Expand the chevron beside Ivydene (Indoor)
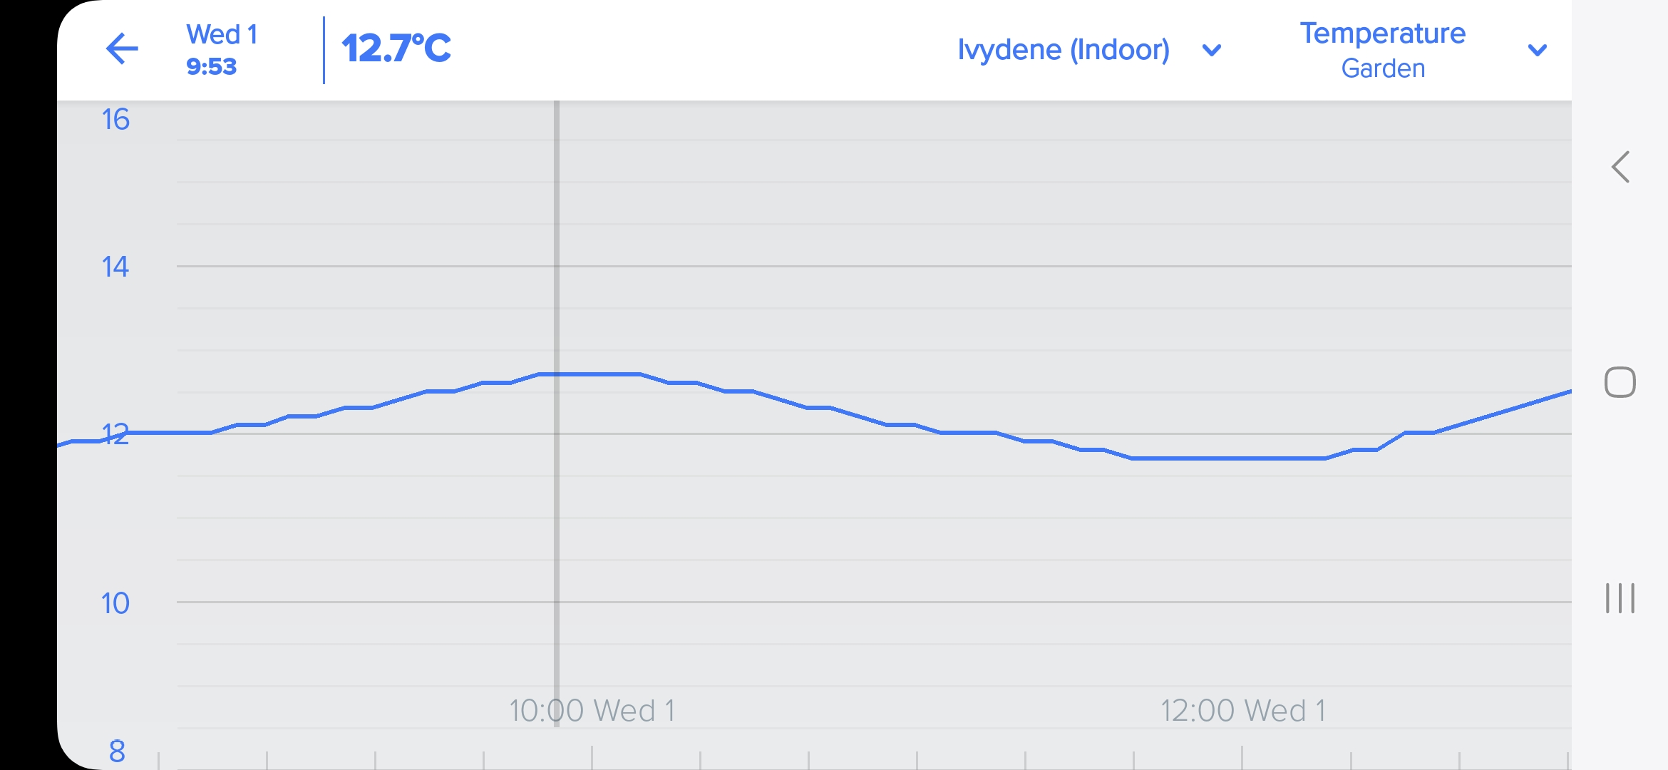Image resolution: width=1668 pixels, height=770 pixels. point(1211,51)
